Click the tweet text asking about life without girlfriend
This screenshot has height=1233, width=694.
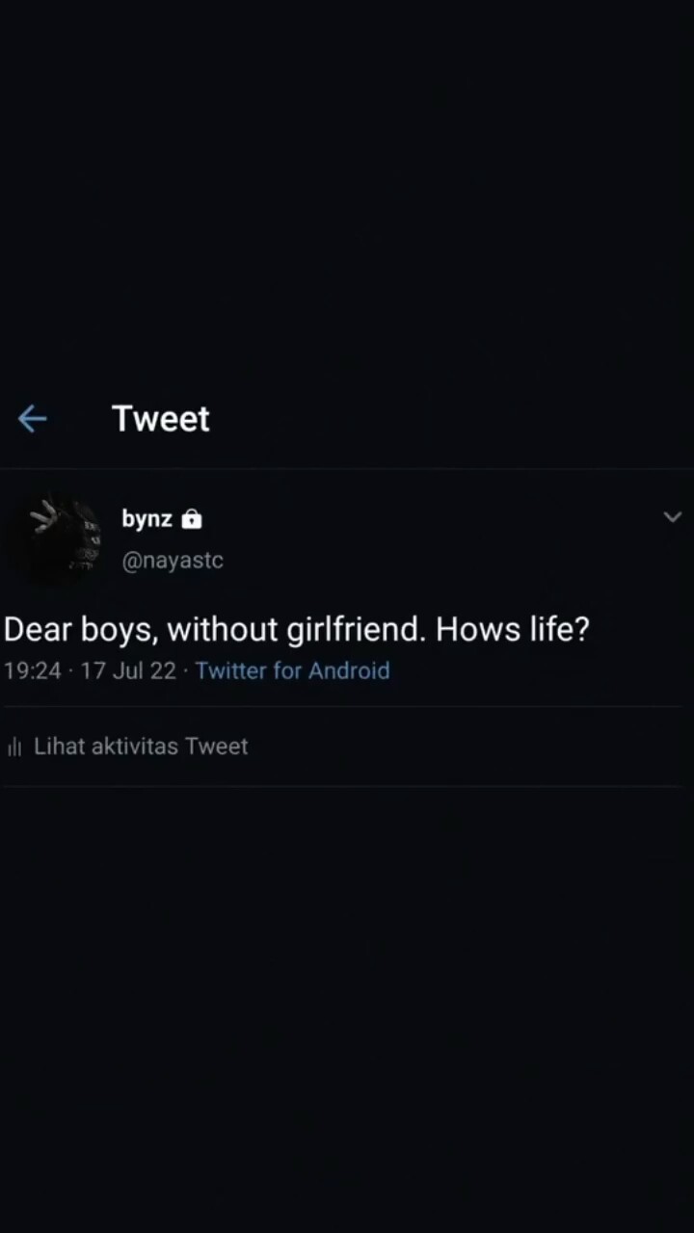coord(296,629)
